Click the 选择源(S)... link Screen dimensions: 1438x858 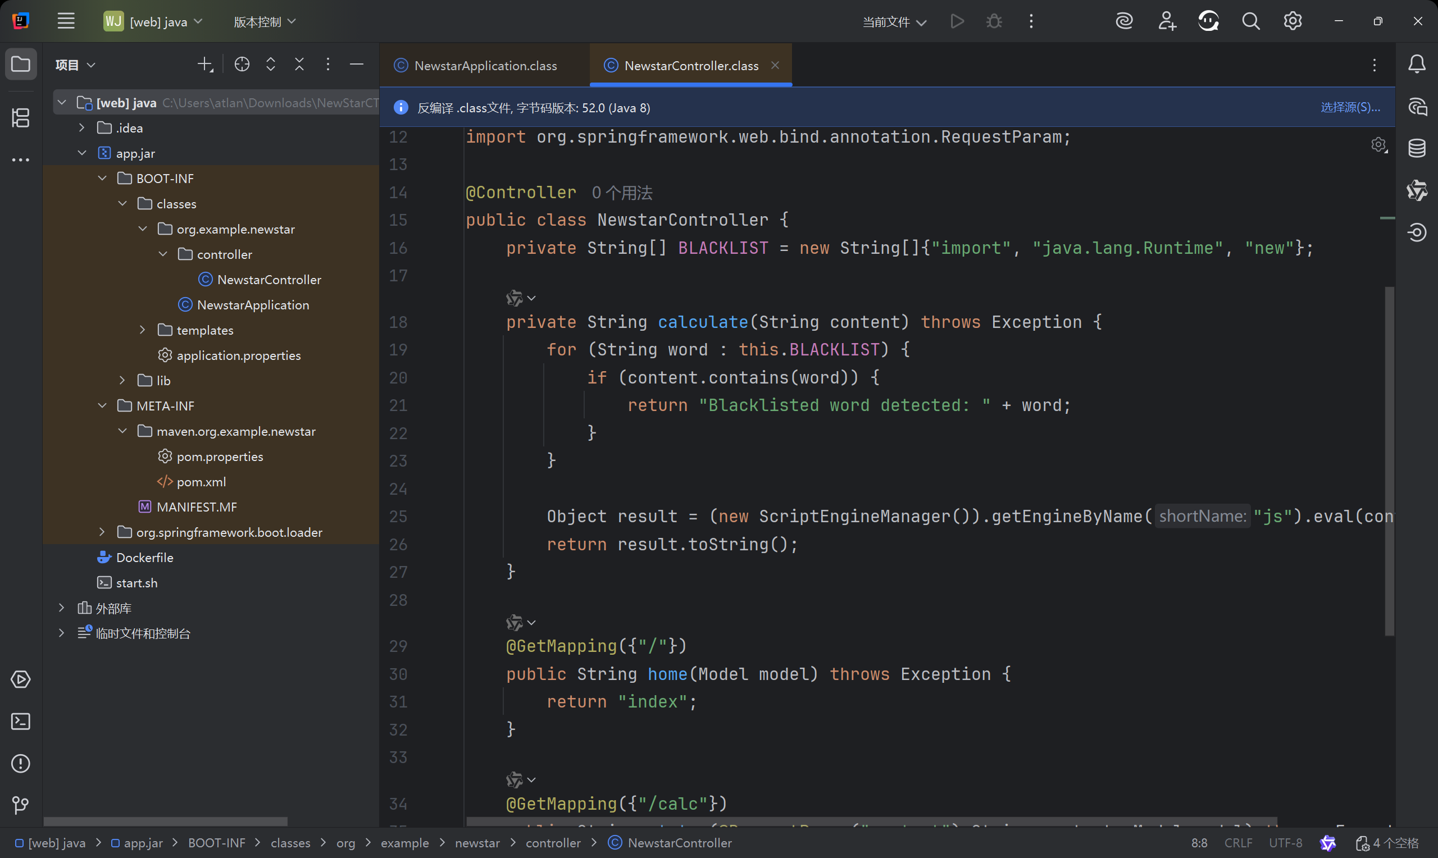point(1350,108)
